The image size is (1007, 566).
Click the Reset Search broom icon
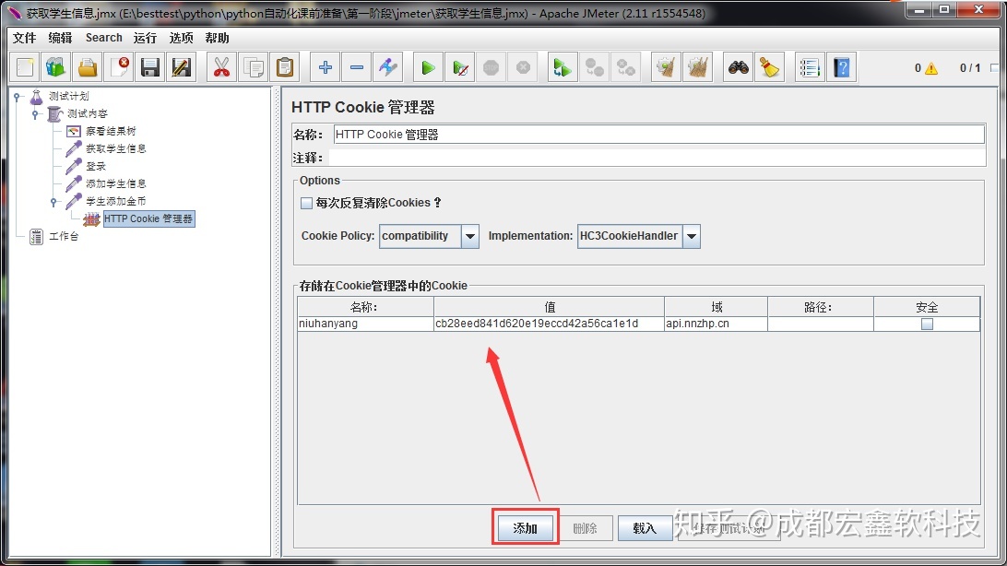[769, 67]
